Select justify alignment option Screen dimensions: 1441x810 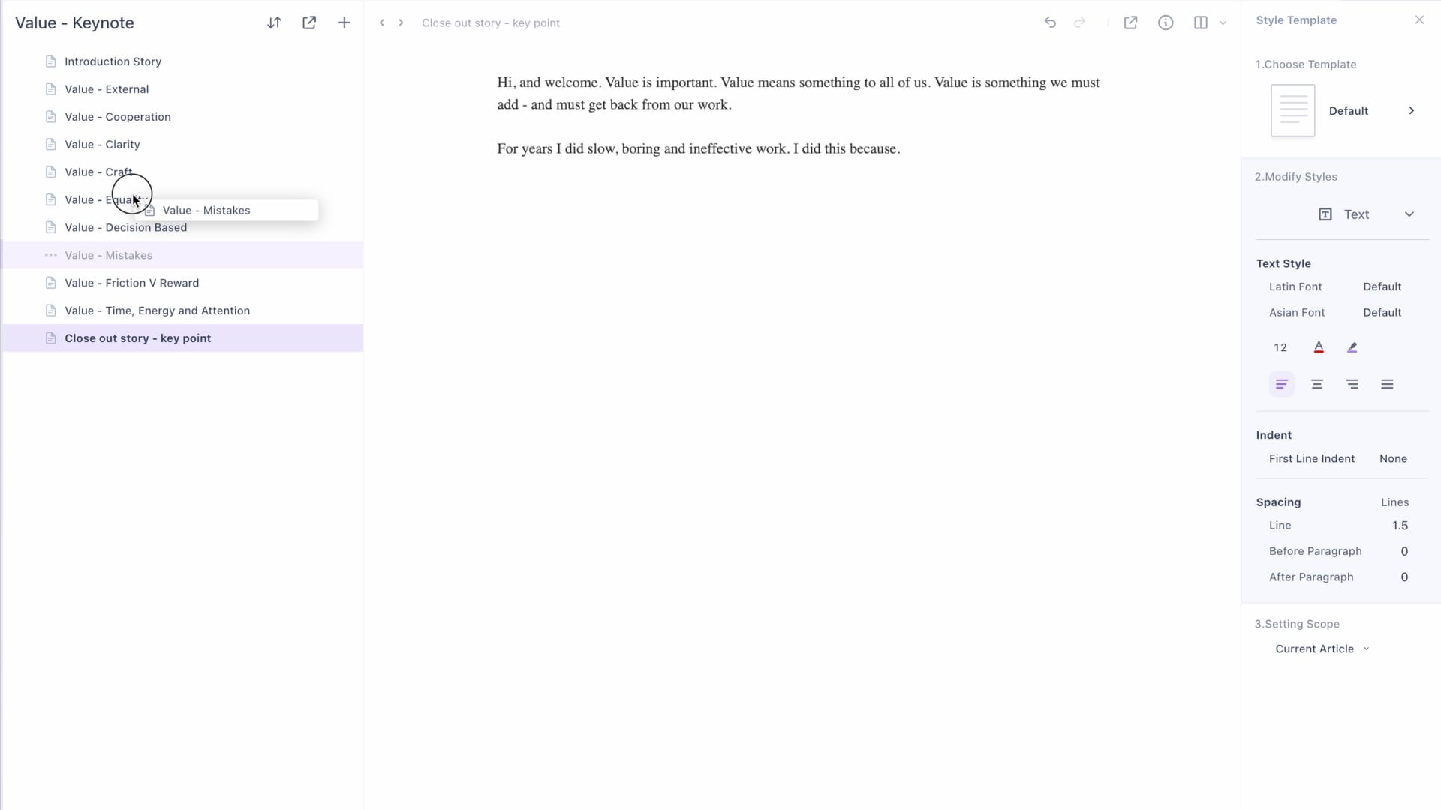[1387, 384]
